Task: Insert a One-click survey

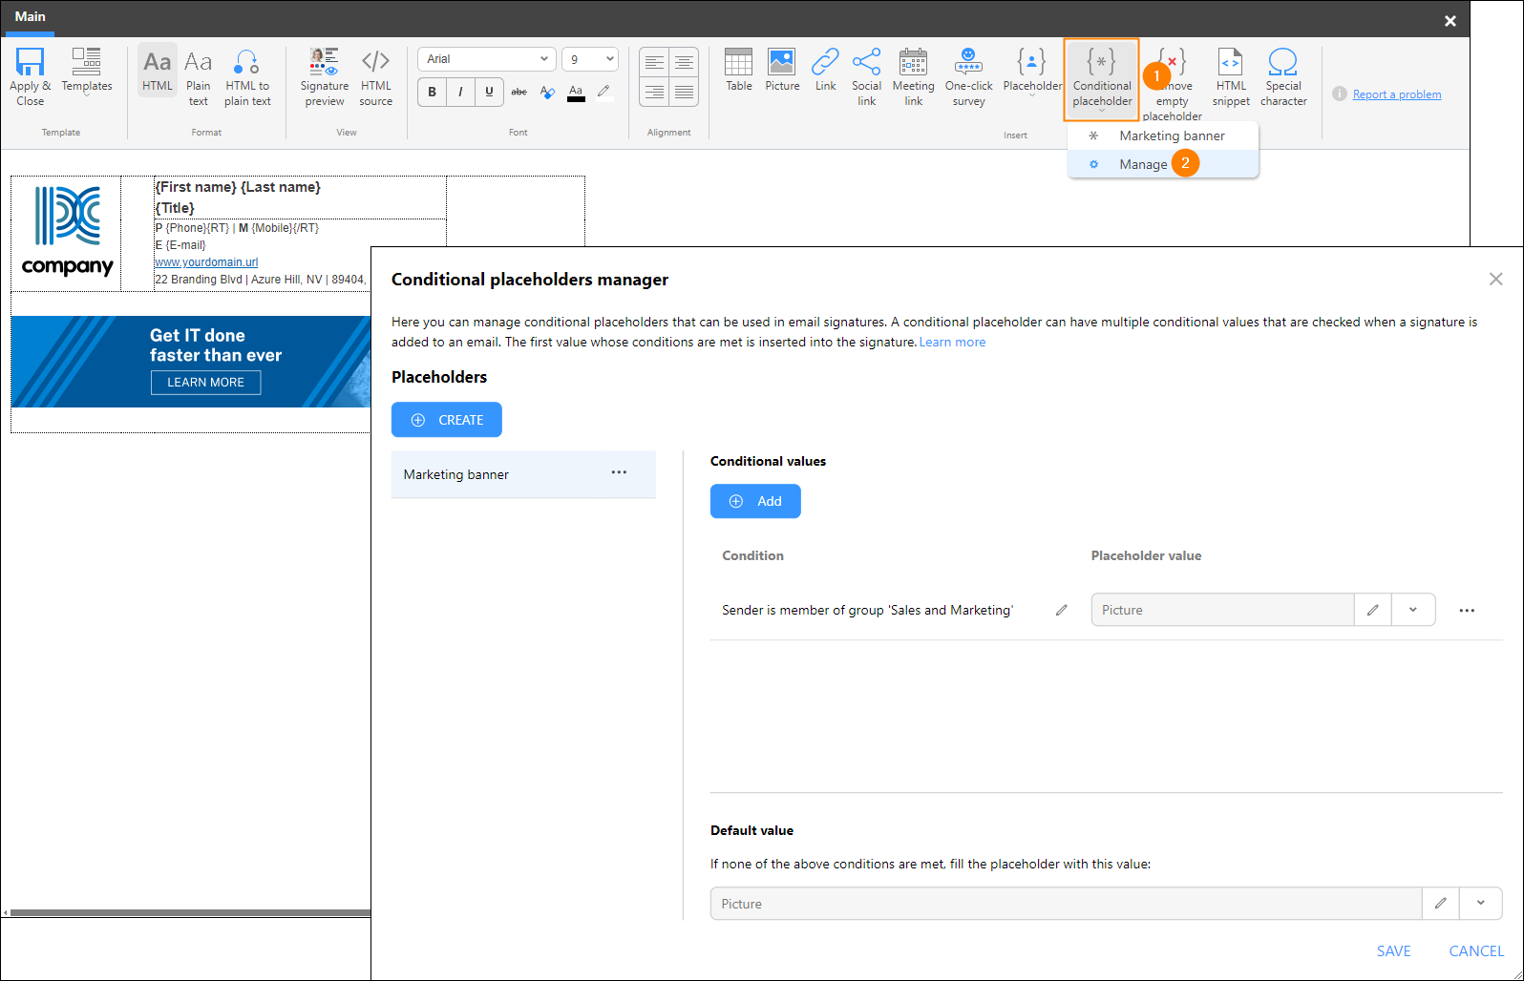Action: [x=968, y=77]
